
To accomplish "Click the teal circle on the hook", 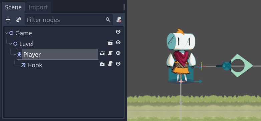I will point(227,66).
